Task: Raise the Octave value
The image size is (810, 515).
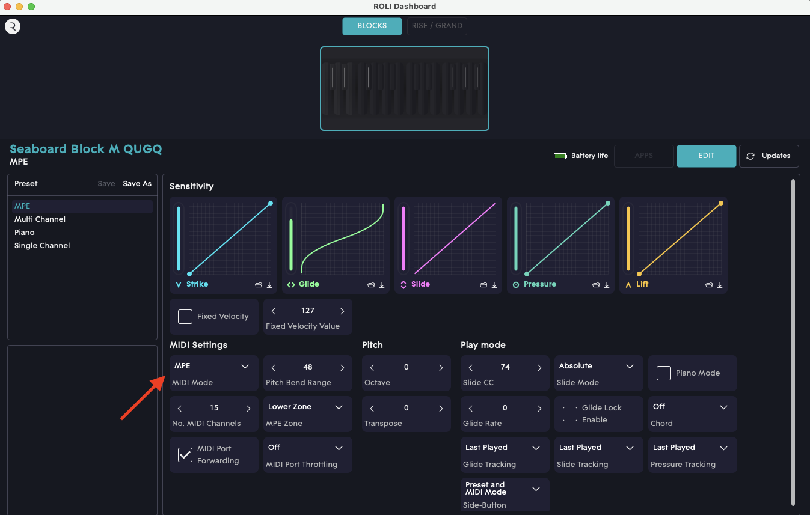Action: point(441,368)
